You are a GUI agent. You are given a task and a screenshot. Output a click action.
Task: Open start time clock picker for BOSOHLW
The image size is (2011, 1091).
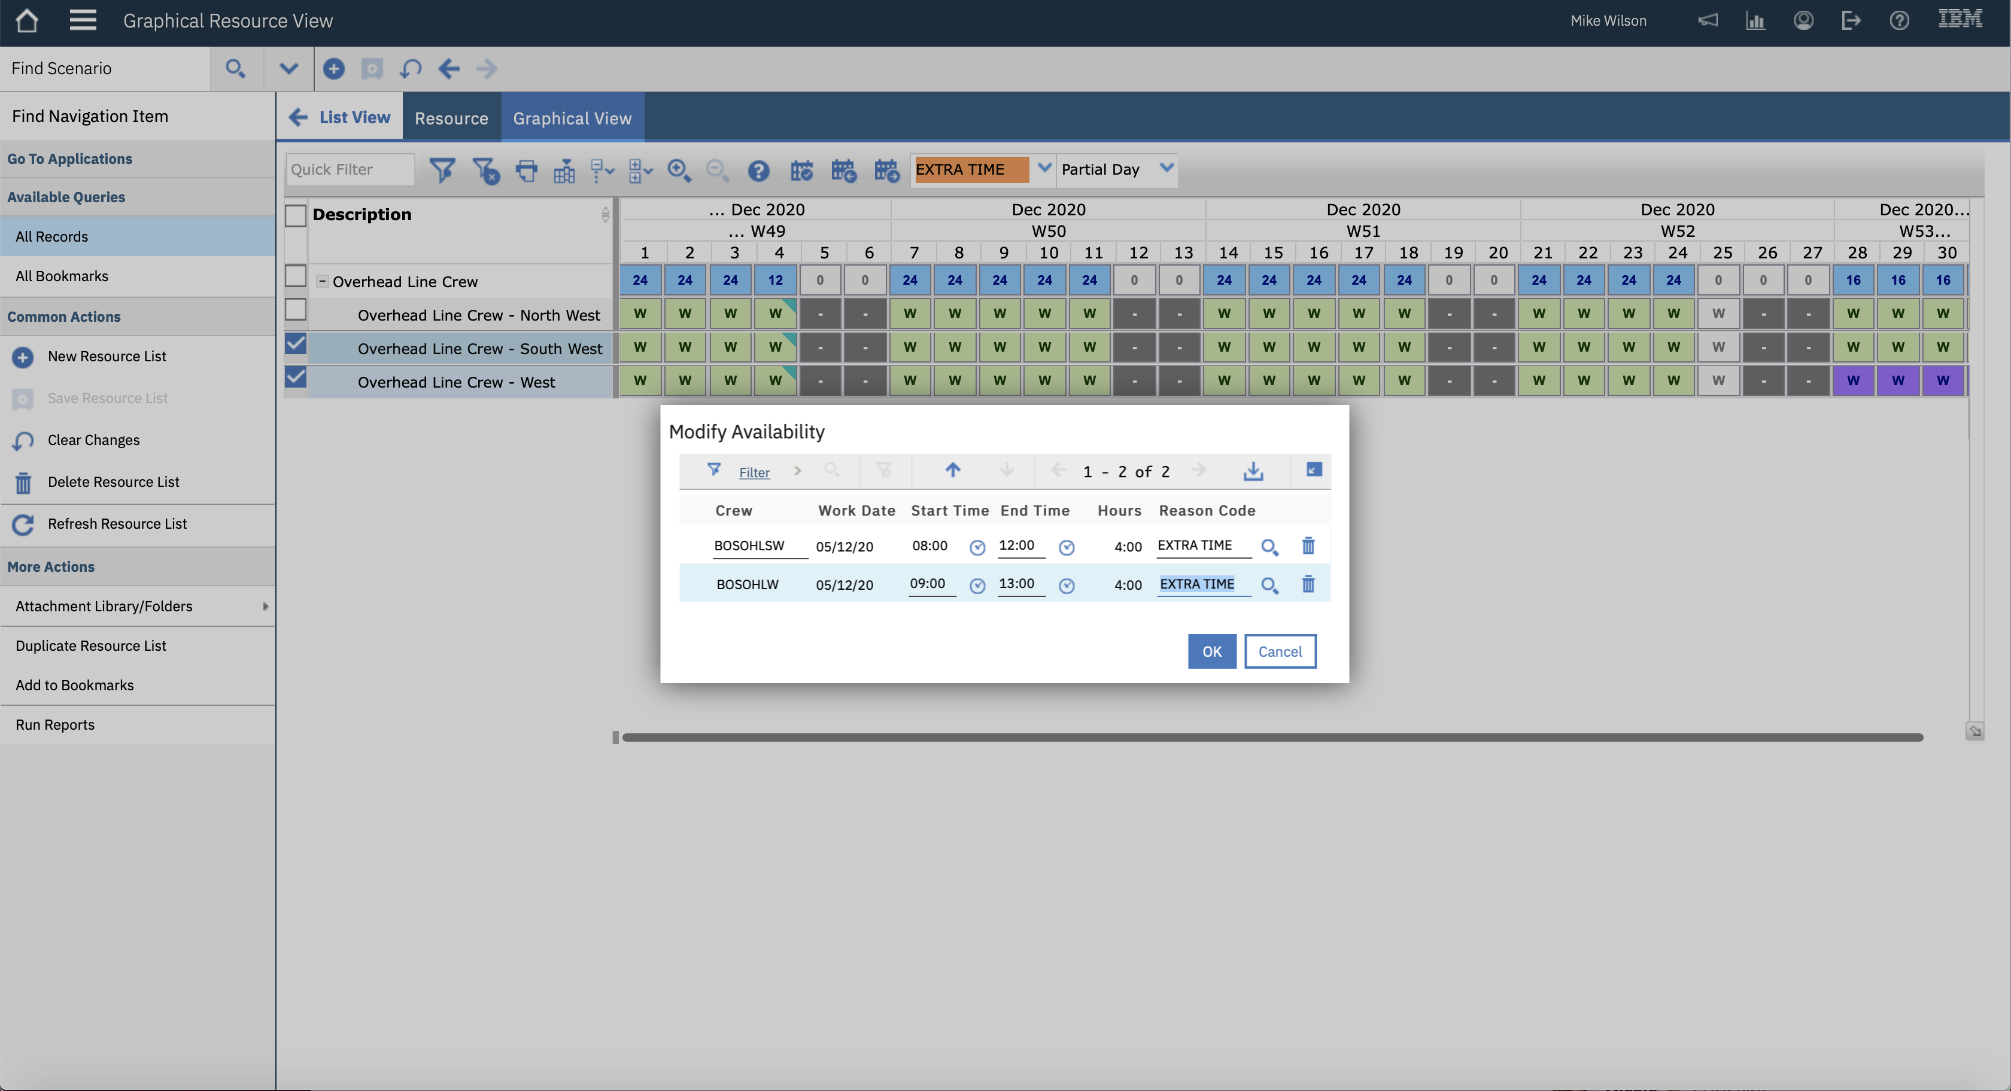977,586
